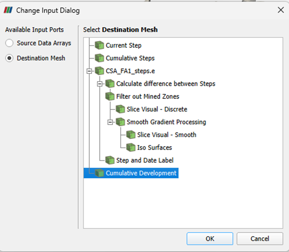The width and height of the screenshot is (289, 252).
Task: Click the Filter out Mined Zones cube icon
Action: click(x=110, y=96)
